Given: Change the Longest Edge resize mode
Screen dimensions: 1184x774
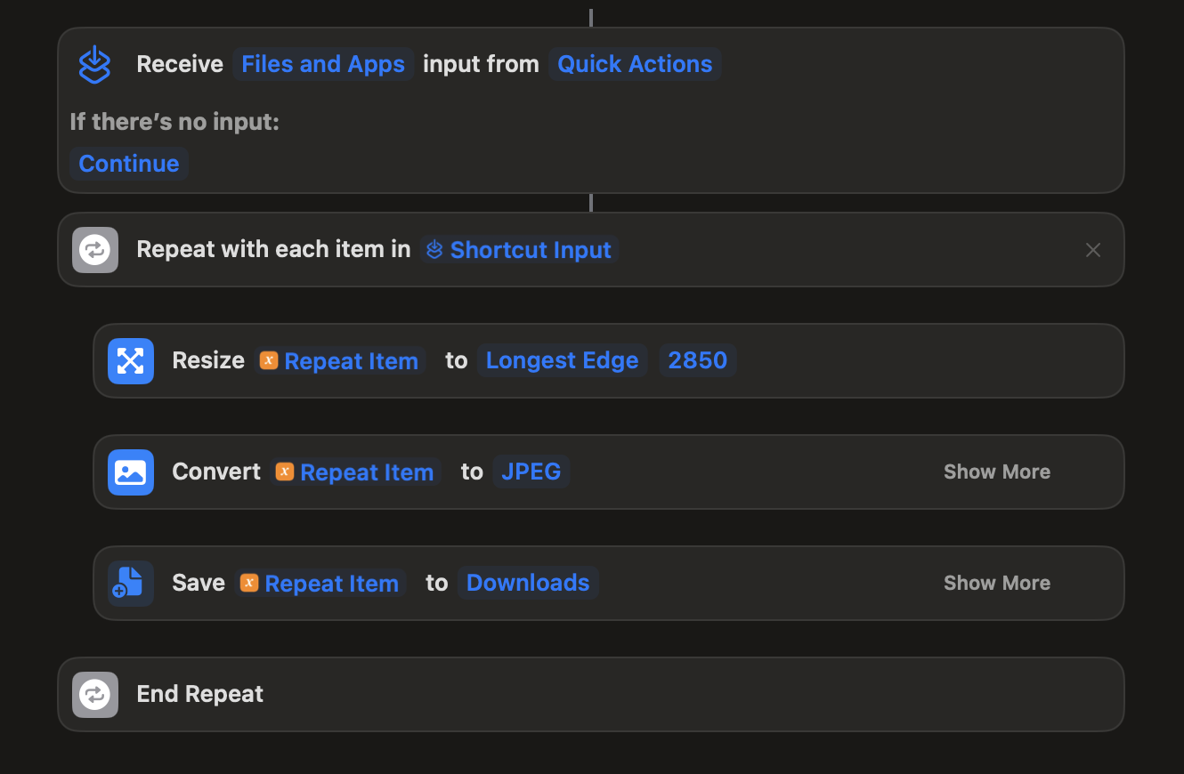Looking at the screenshot, I should [562, 360].
